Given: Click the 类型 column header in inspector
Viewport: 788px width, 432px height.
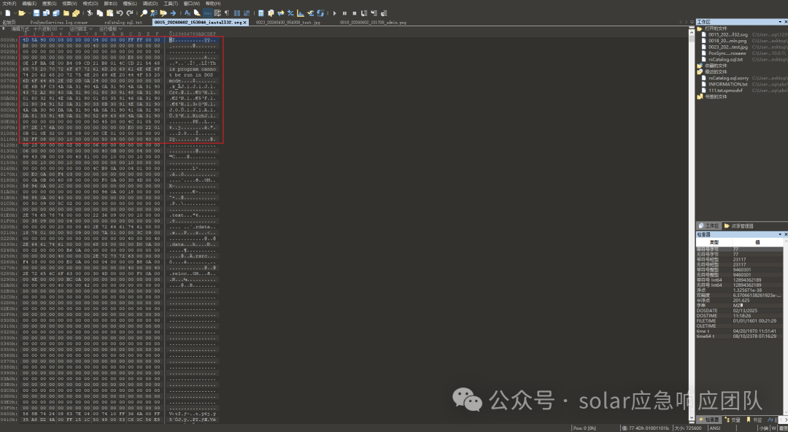Looking at the screenshot, I should click(714, 242).
